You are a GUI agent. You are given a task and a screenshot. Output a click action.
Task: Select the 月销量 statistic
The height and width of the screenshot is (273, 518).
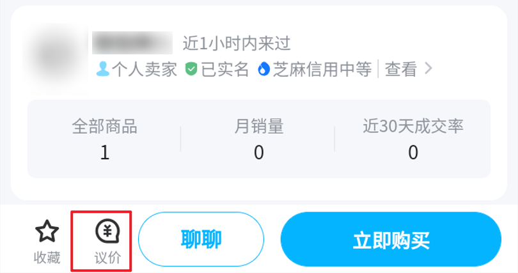click(x=258, y=139)
